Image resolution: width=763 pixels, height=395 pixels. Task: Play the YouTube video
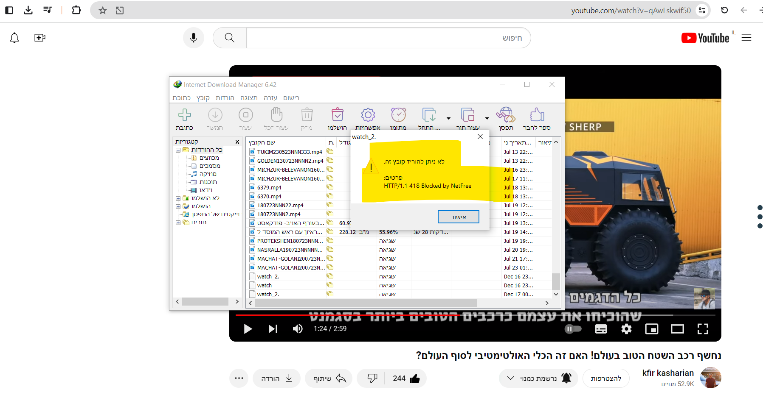click(248, 329)
